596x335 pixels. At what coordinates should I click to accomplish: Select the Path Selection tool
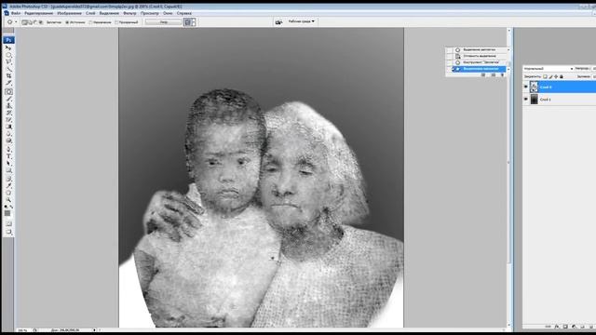8,164
